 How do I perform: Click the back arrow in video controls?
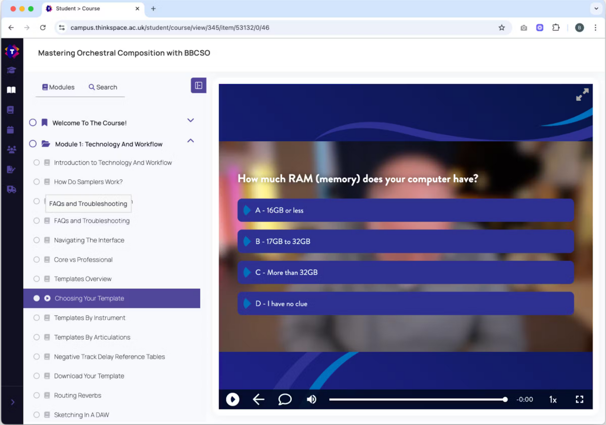tap(258, 399)
